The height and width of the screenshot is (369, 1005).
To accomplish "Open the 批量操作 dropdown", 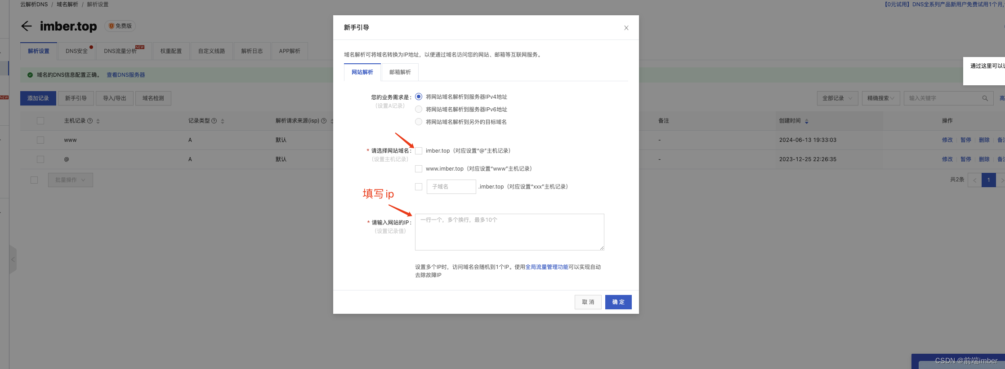I will 71,180.
